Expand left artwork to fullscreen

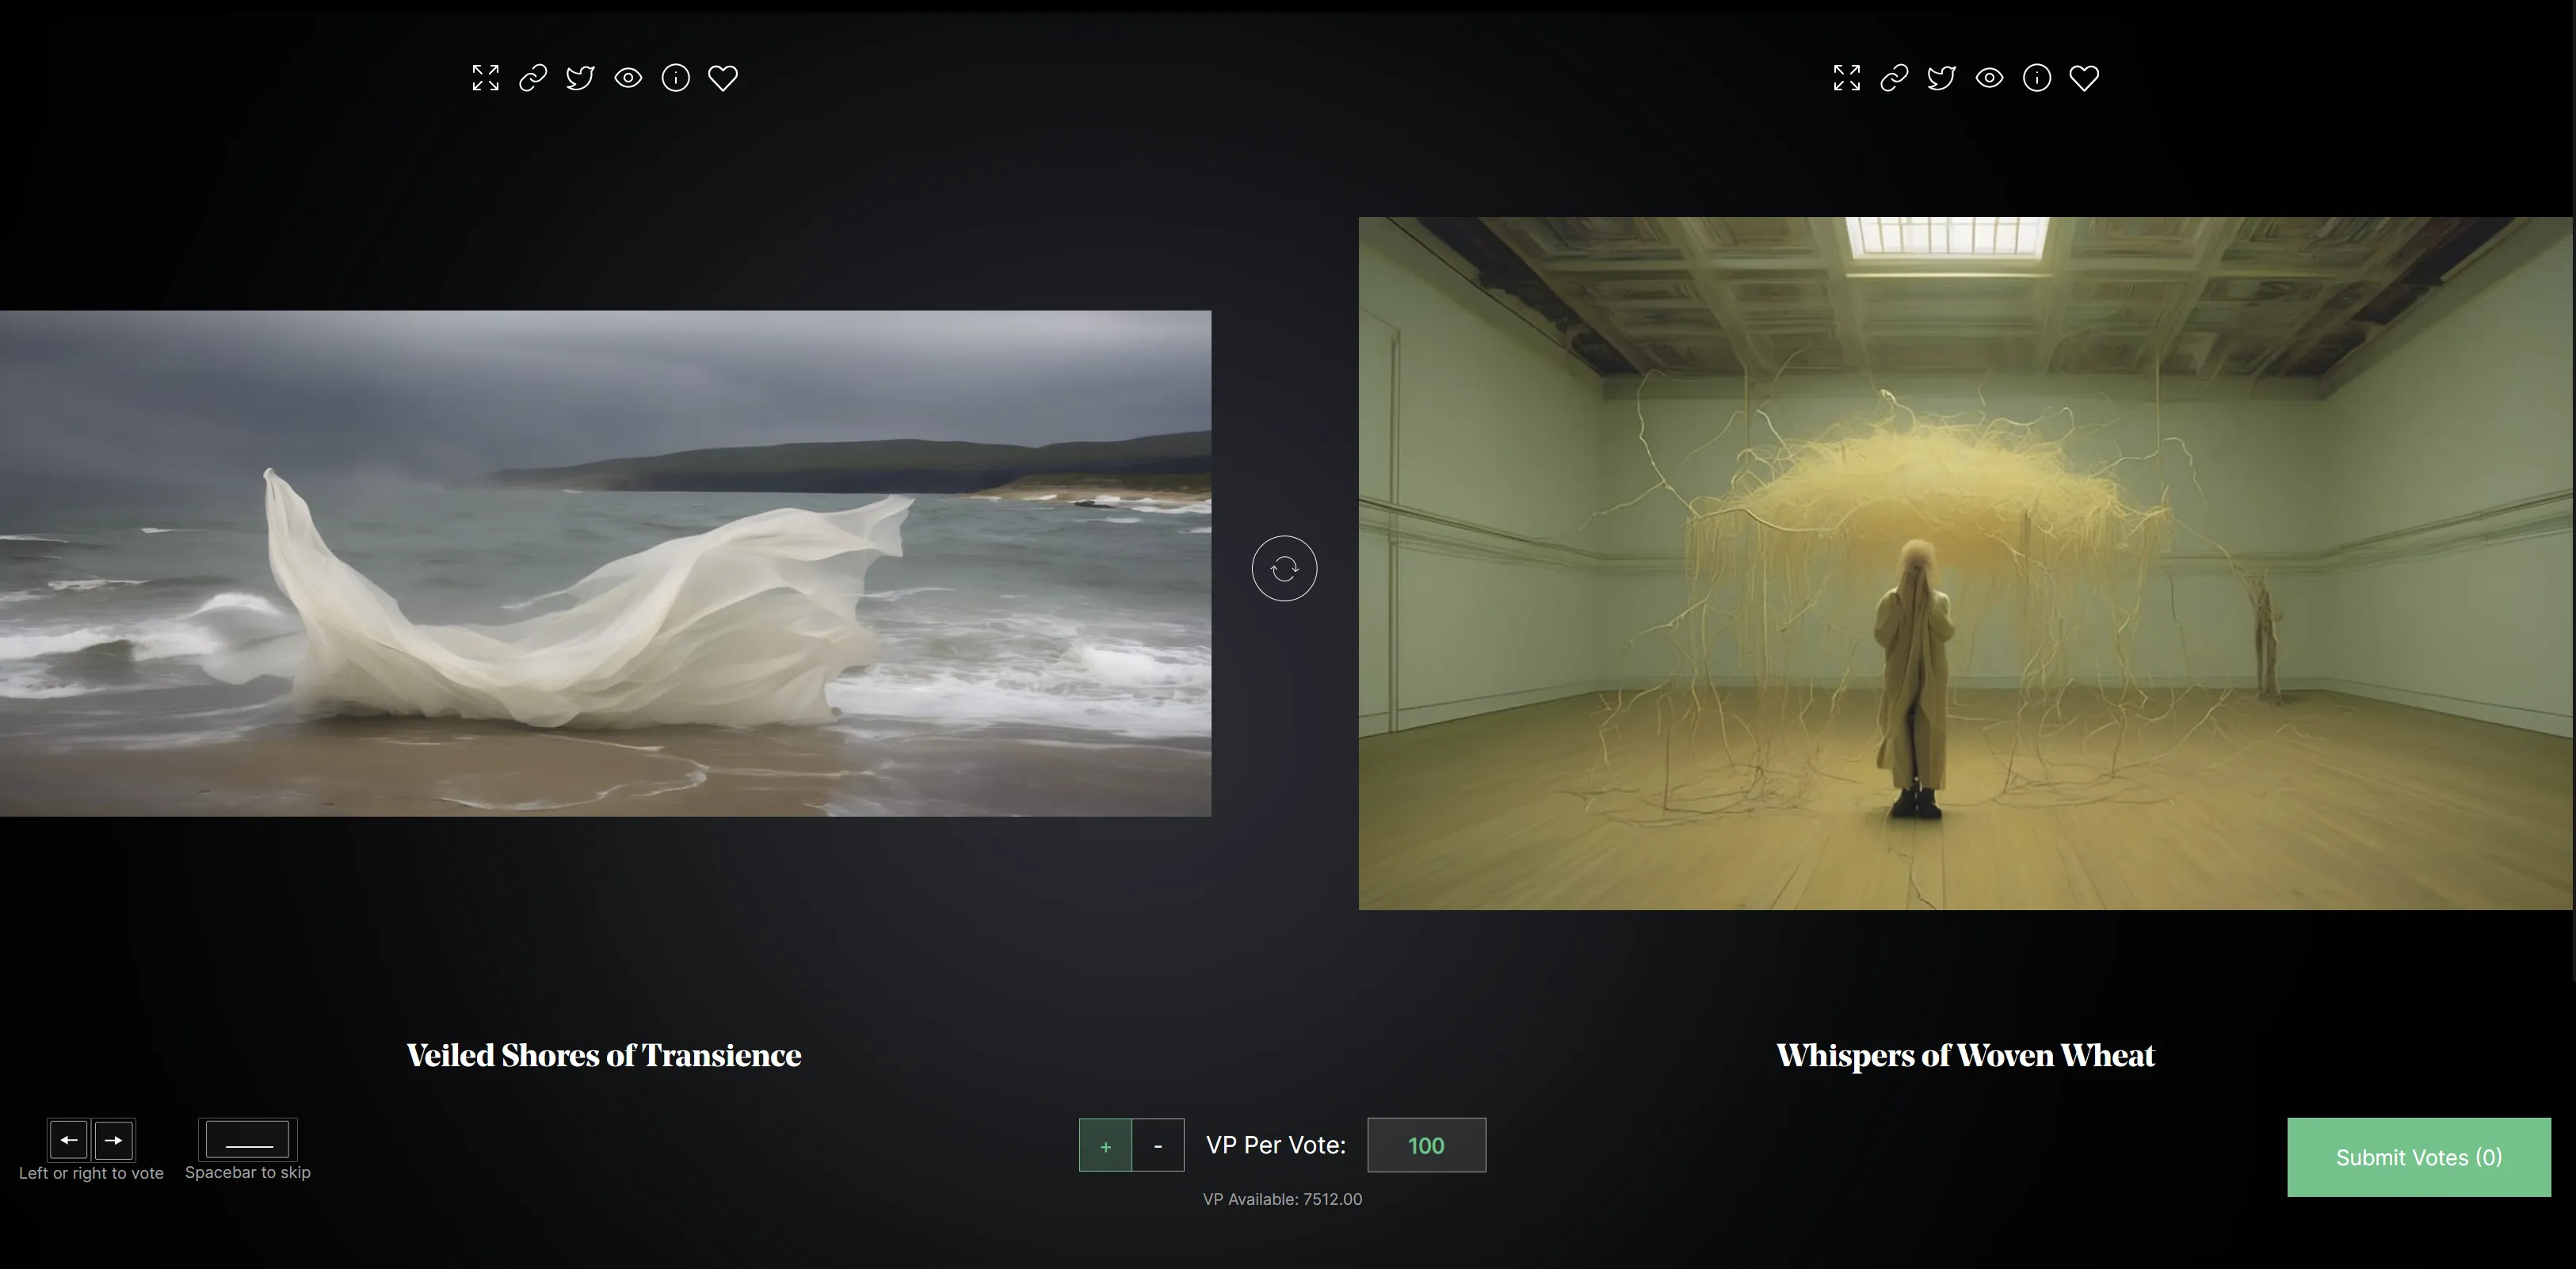point(485,78)
